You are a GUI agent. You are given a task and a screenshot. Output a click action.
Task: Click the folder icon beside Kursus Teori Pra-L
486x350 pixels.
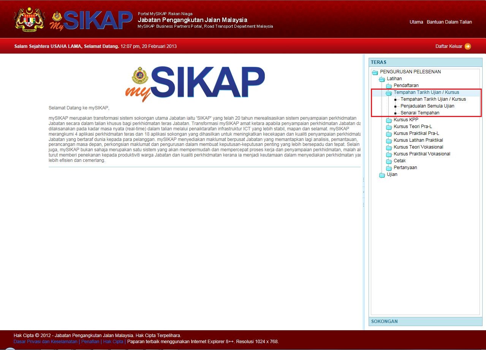(389, 127)
